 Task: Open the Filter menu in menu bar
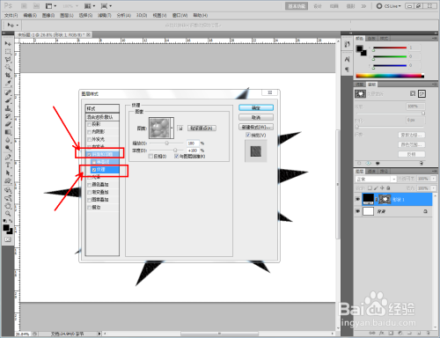pos(104,15)
